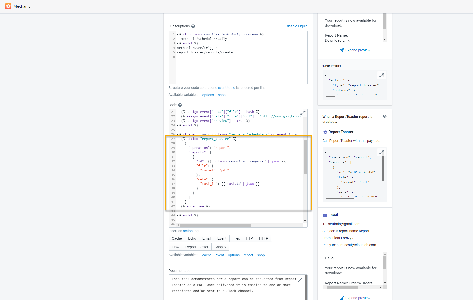Insert an HTTP action tag
The width and height of the screenshot is (473, 300).
[x=263, y=238]
